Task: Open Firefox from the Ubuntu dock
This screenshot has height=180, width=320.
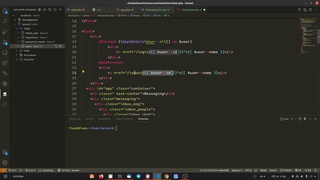Action: [x=101, y=176]
